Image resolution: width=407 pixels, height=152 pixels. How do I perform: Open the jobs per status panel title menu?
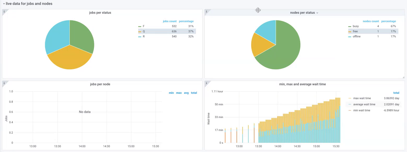click(100, 13)
